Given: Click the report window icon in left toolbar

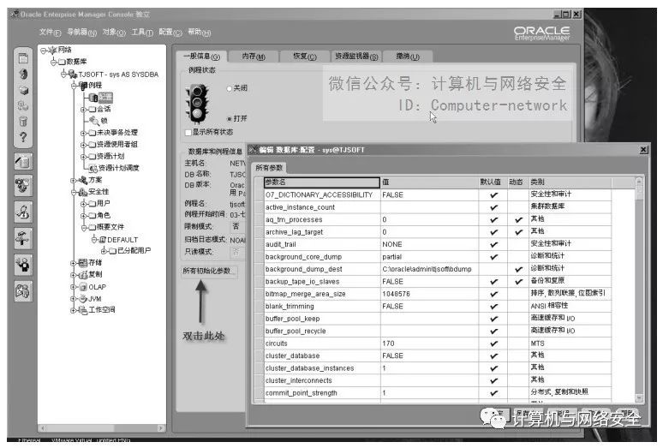Looking at the screenshot, I should point(23,58).
